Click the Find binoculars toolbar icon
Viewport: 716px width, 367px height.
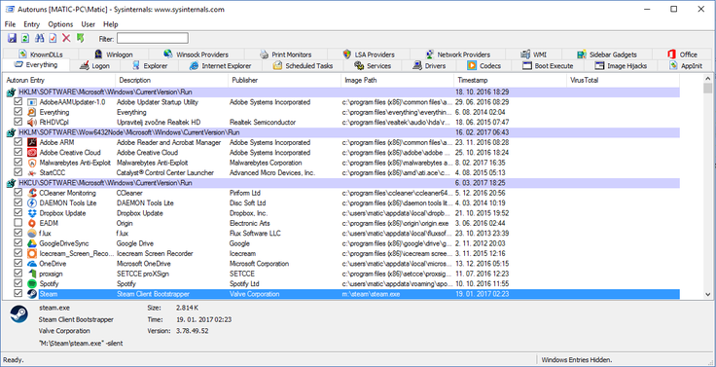40,38
